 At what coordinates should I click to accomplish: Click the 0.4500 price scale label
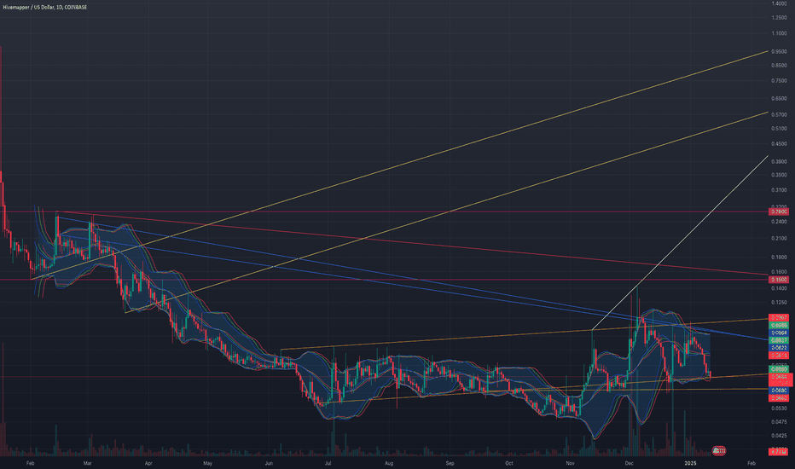(x=779, y=144)
